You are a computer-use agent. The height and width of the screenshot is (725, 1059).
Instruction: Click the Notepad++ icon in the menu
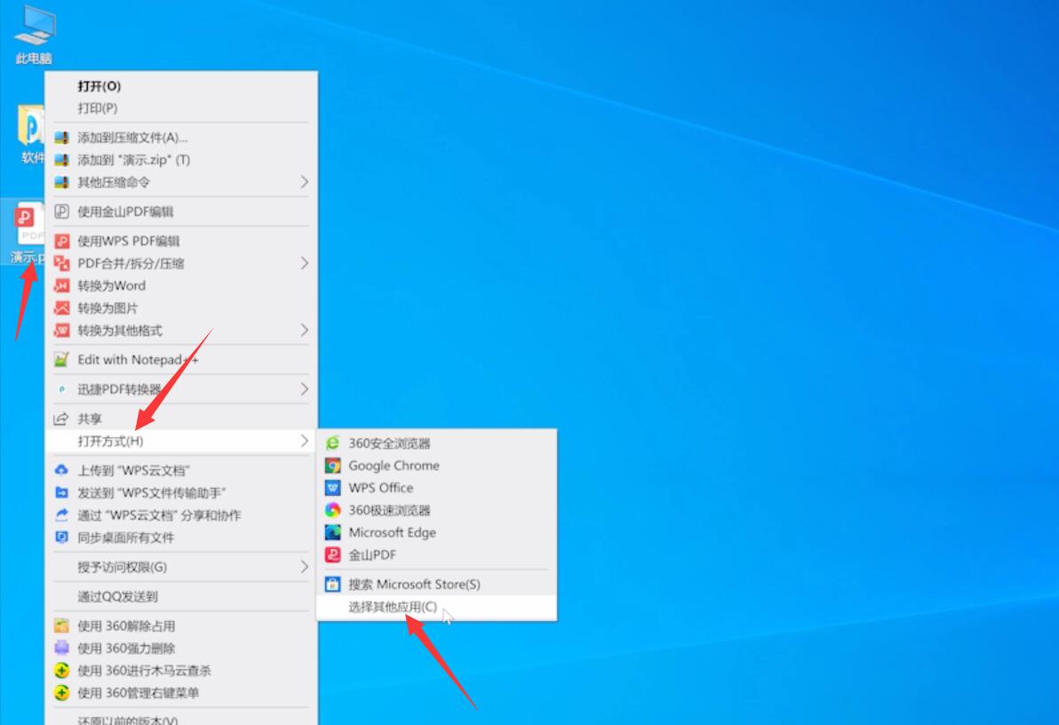click(61, 360)
